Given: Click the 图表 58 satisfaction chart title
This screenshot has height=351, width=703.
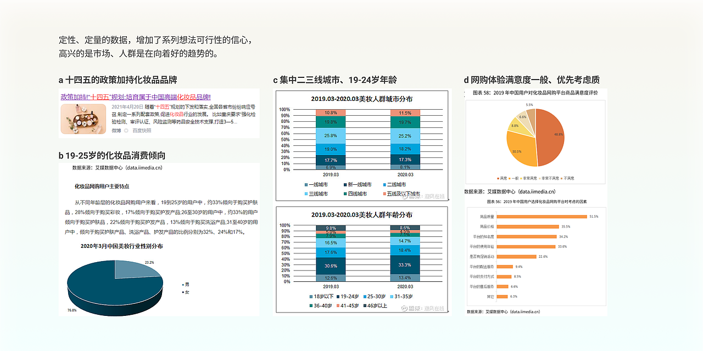Looking at the screenshot, I should 535,93.
